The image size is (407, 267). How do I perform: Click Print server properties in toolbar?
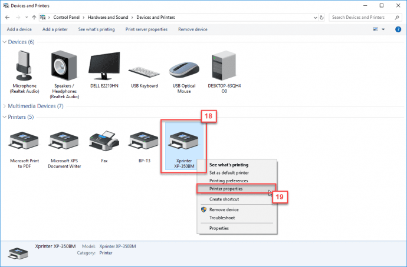[x=146, y=29]
